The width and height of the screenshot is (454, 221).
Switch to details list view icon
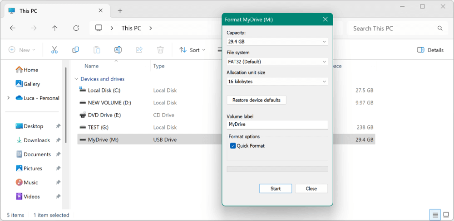[435, 215]
